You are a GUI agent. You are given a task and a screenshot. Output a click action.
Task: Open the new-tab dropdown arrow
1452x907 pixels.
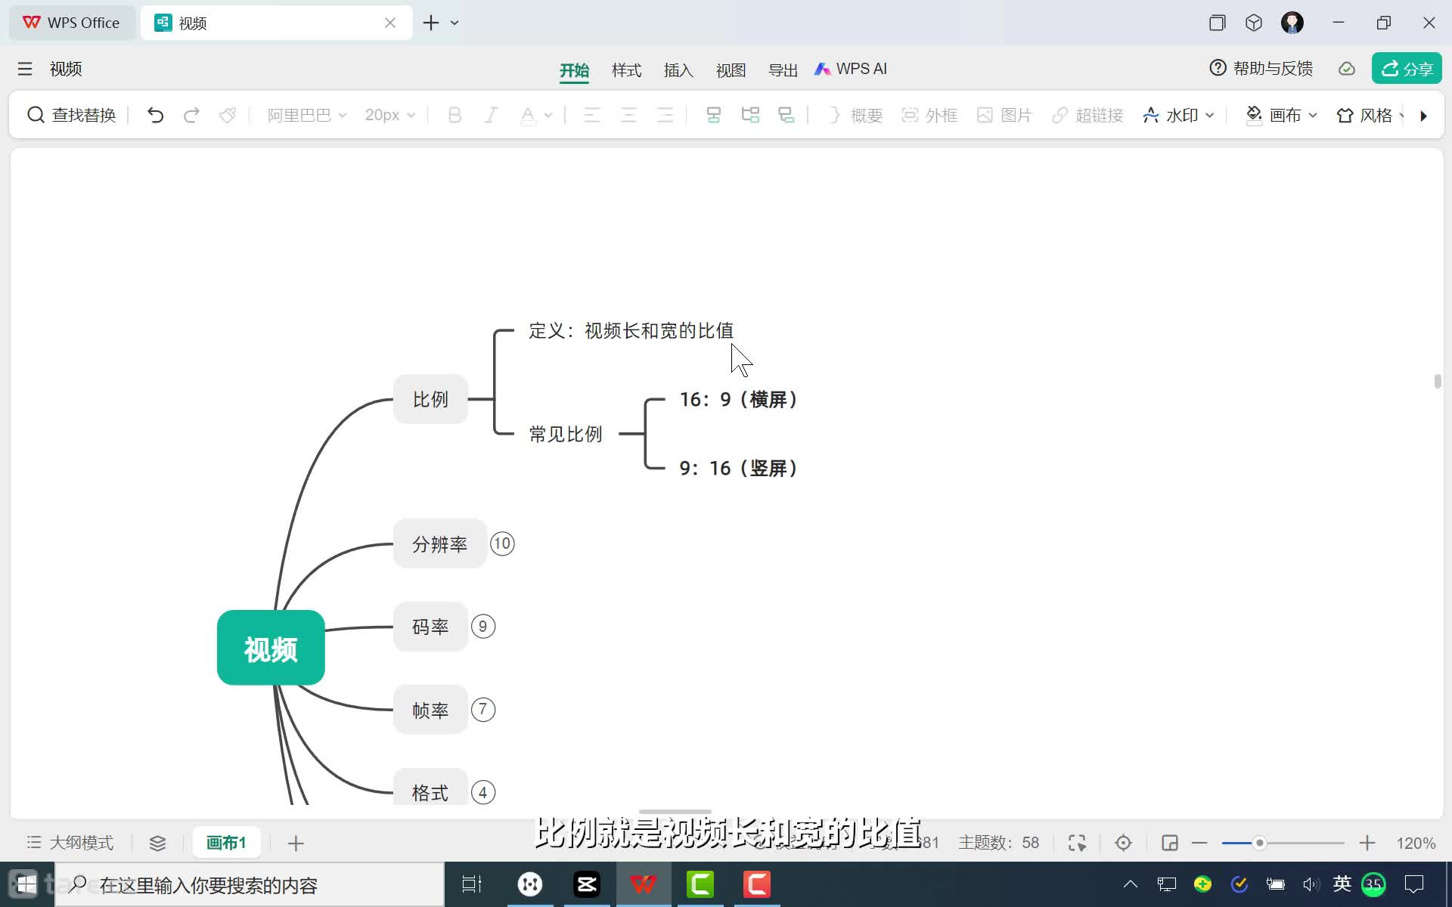tap(455, 23)
